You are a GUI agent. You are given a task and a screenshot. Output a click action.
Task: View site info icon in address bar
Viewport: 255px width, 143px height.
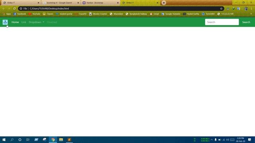(x=21, y=8)
